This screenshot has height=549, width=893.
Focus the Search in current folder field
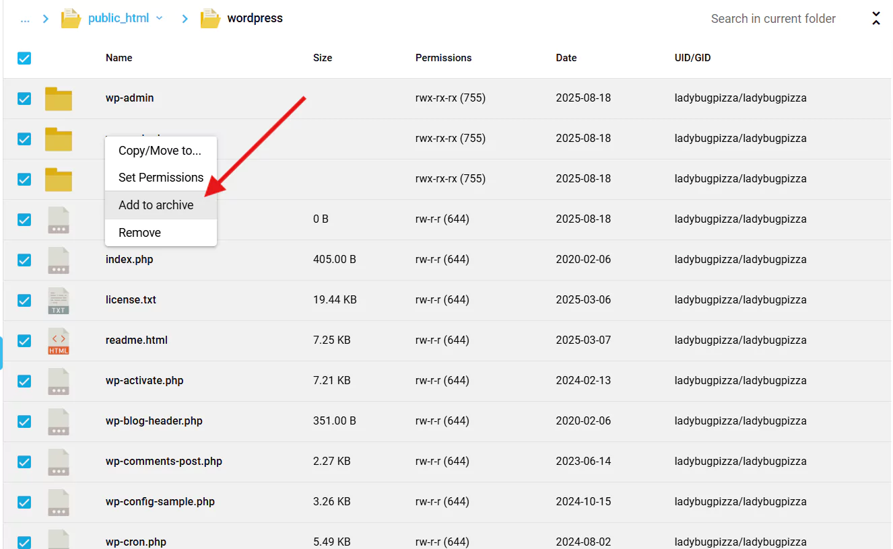coord(773,19)
